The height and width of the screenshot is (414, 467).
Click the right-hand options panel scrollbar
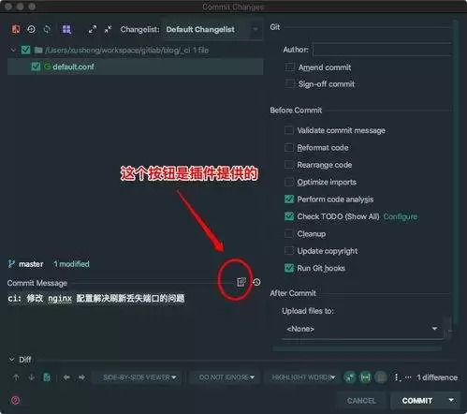click(x=456, y=171)
